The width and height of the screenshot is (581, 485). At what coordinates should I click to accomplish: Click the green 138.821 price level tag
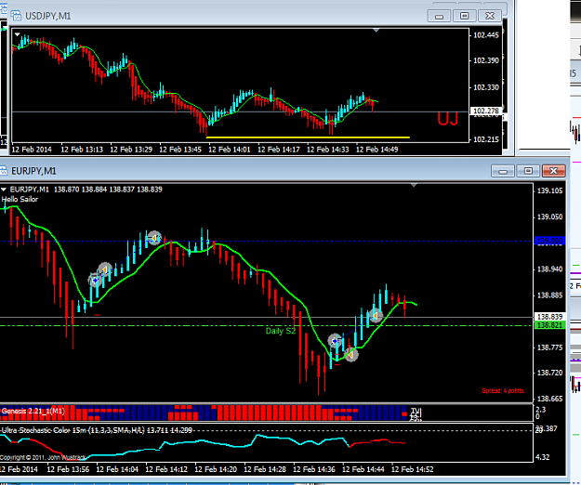tap(550, 325)
